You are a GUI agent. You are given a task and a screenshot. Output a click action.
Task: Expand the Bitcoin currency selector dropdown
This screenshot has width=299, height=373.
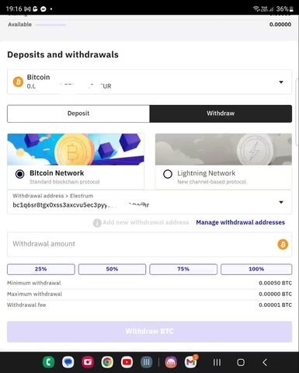[149, 82]
